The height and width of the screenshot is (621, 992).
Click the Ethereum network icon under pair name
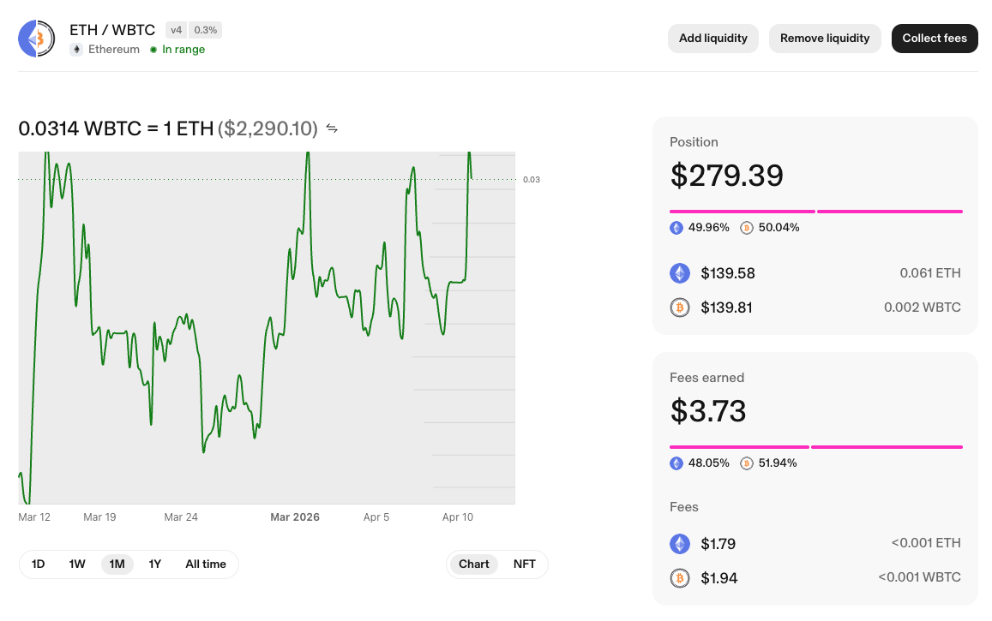(x=76, y=50)
